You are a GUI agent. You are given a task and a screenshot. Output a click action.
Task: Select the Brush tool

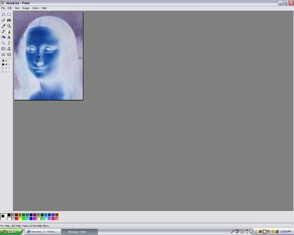[x=9, y=32]
